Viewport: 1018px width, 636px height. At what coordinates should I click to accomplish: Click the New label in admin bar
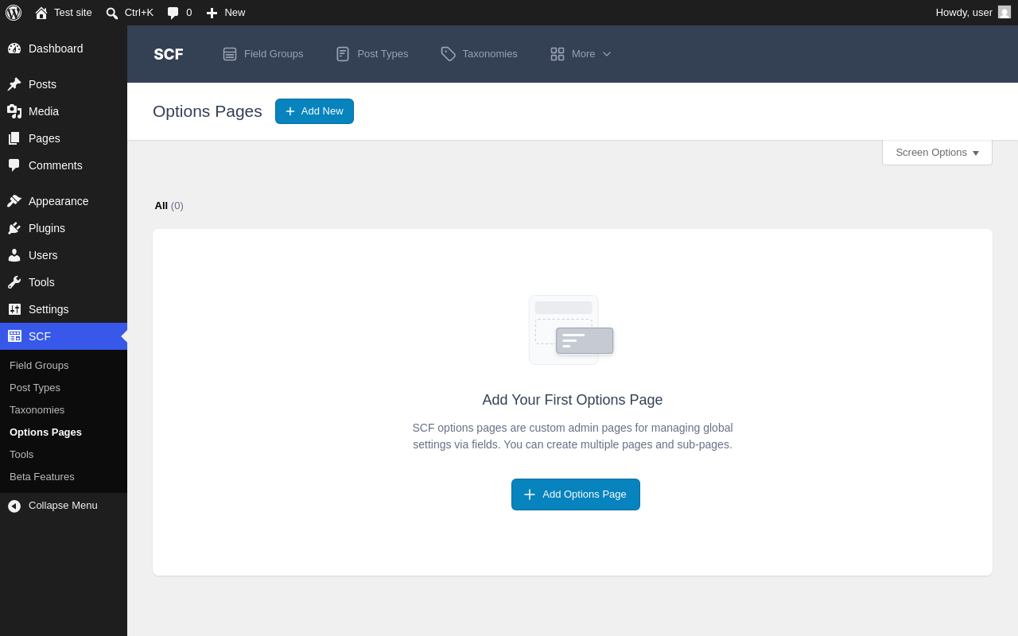click(235, 13)
